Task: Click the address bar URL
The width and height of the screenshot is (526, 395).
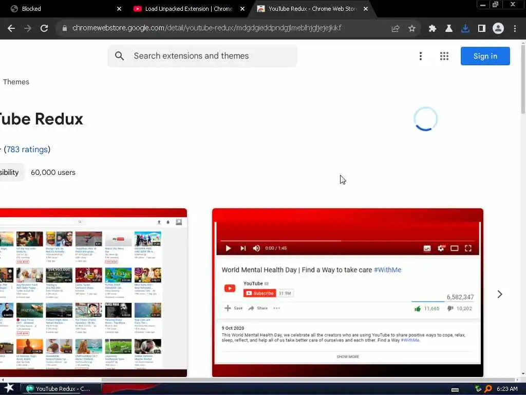Action: (x=206, y=28)
